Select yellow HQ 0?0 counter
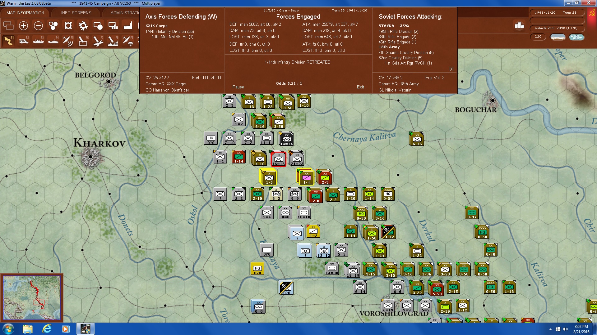 pyautogui.click(x=257, y=269)
